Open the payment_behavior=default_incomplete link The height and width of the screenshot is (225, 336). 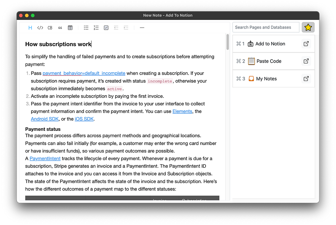tap(83, 73)
